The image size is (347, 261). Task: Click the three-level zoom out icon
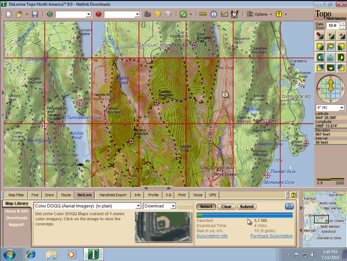pyautogui.click(x=320, y=35)
